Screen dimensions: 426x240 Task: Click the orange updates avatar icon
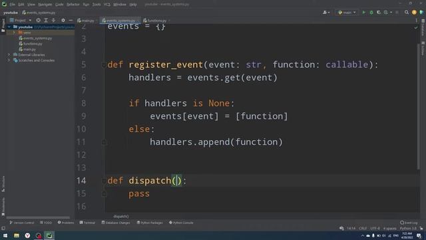pos(414,13)
